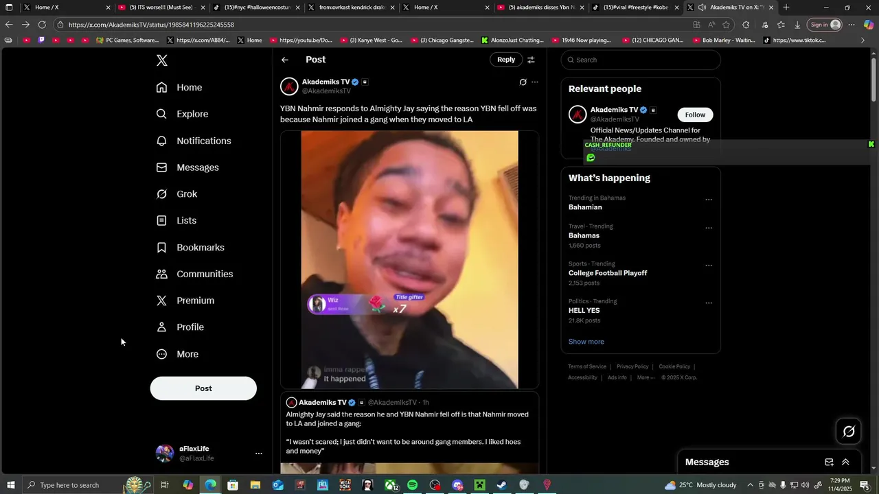This screenshot has height=494, width=879.
Task: Click the Grok explain icon on post
Action: tap(523, 82)
